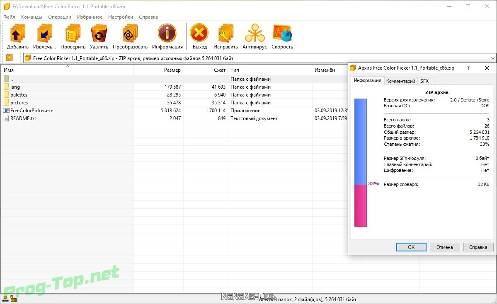Select the lang folder icon
Viewport: 497px width, 304px height.
(x=6, y=87)
